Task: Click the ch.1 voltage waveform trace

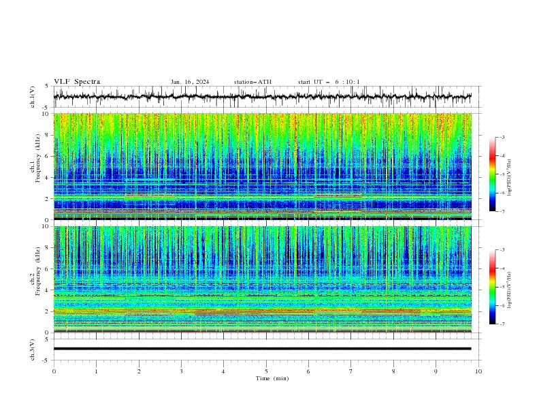Action: pos(263,97)
